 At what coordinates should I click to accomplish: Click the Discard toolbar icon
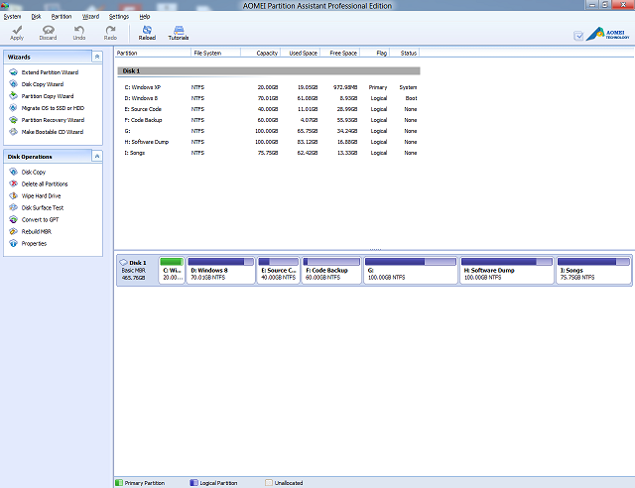(49, 30)
